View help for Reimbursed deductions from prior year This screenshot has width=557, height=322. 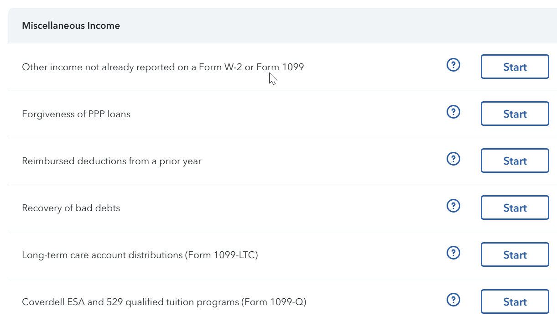coord(453,159)
